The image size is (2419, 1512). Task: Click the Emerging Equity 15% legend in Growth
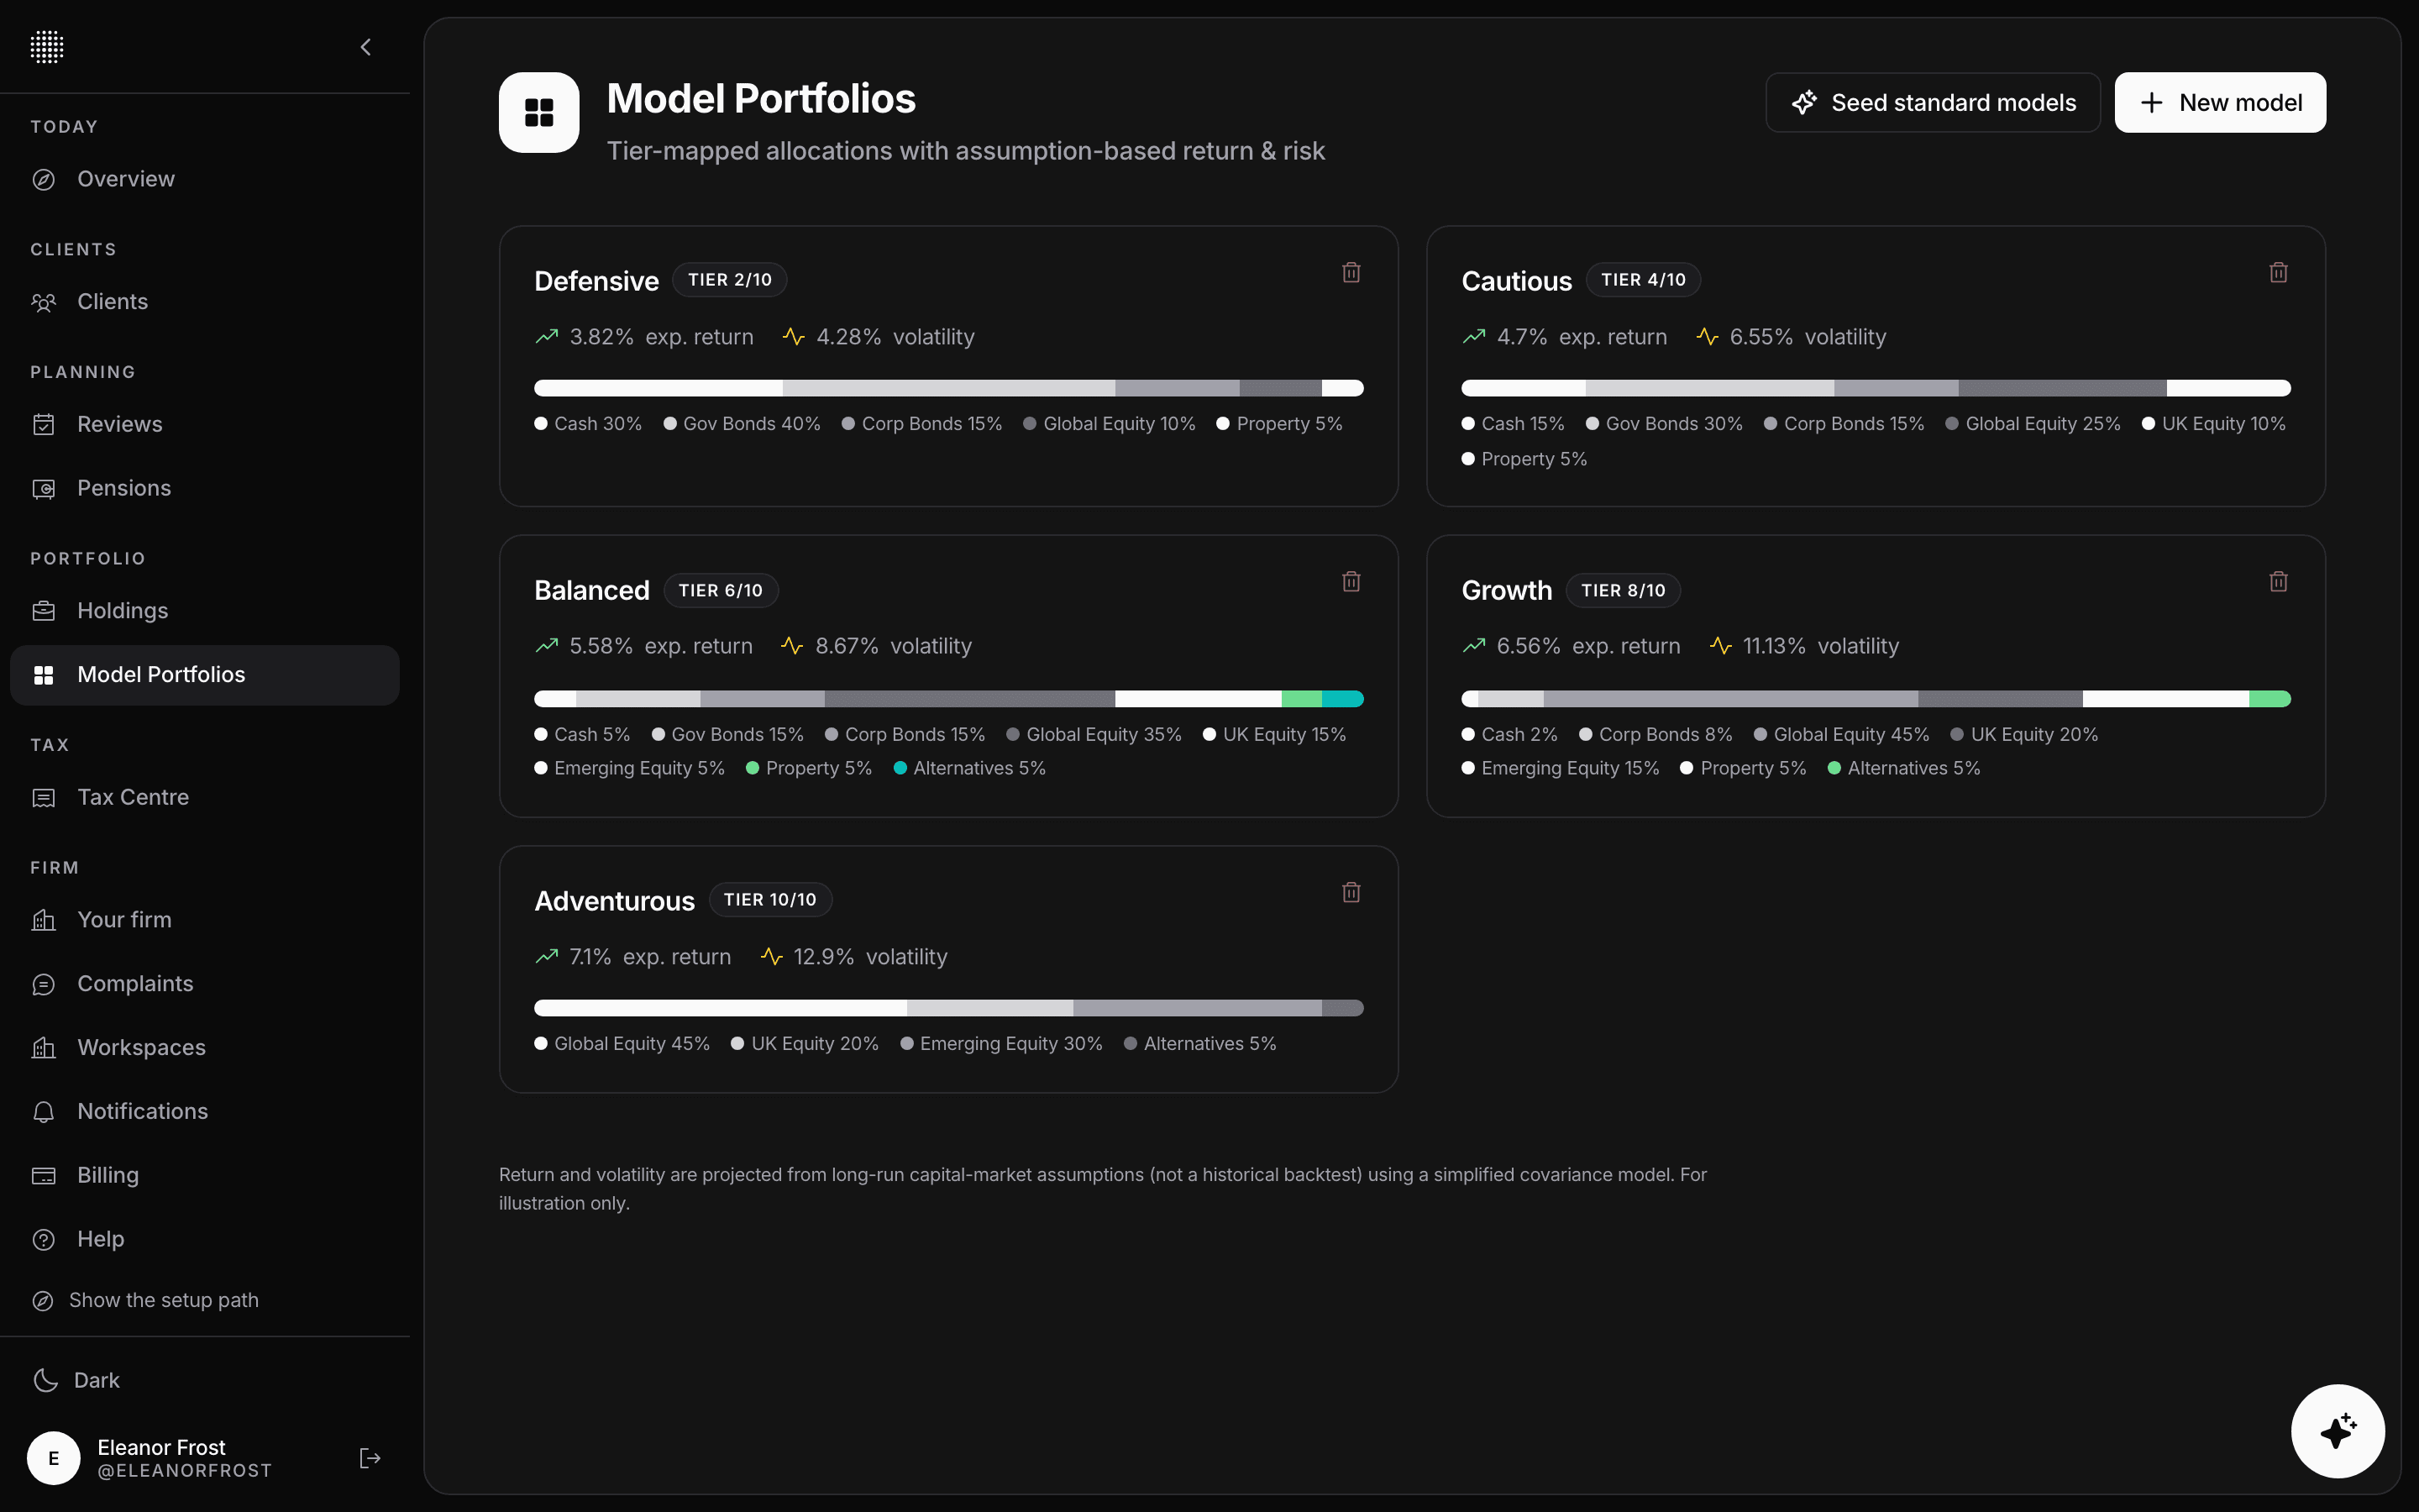tap(1561, 768)
